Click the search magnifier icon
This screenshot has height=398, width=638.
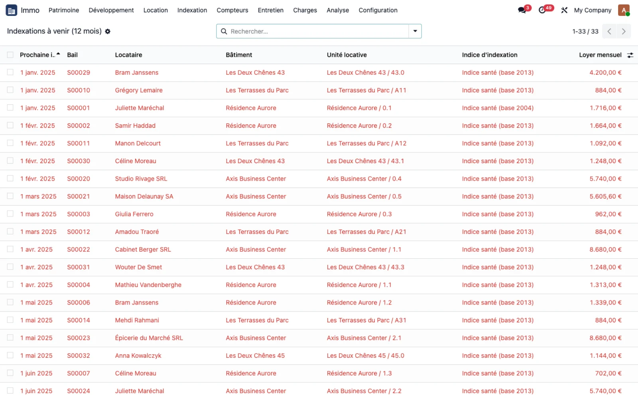click(224, 31)
